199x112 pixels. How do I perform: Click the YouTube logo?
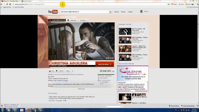pyautogui.click(x=53, y=12)
